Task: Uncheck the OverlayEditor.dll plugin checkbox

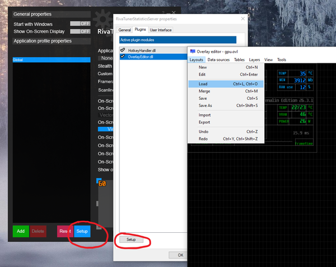Action: point(123,57)
